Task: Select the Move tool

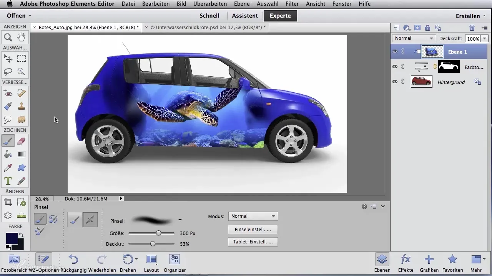Action: (8, 58)
